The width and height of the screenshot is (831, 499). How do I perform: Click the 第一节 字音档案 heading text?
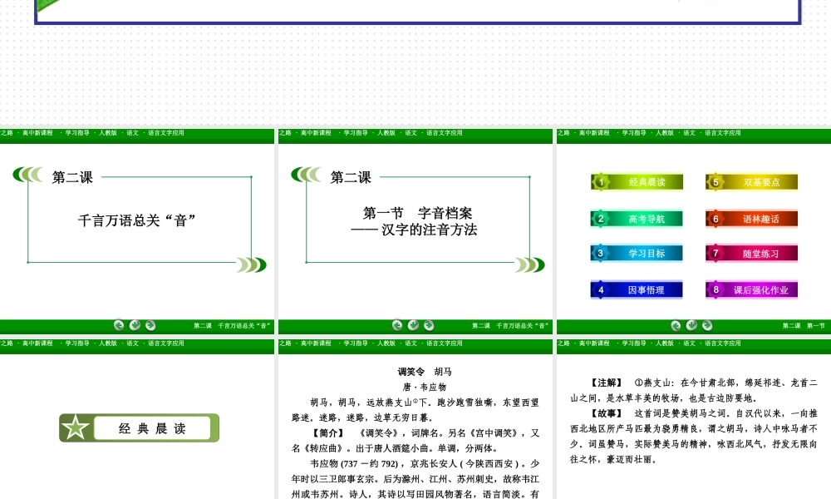pyautogui.click(x=418, y=213)
